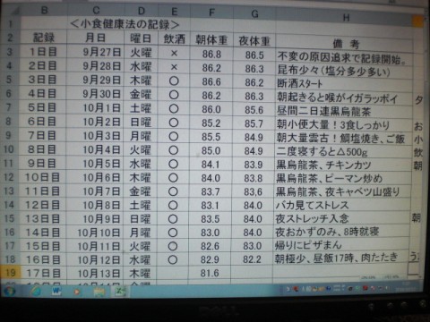The width and height of the screenshot is (430, 322).
Task: Open Windows Media Player taskbar icon
Action: click(x=77, y=292)
